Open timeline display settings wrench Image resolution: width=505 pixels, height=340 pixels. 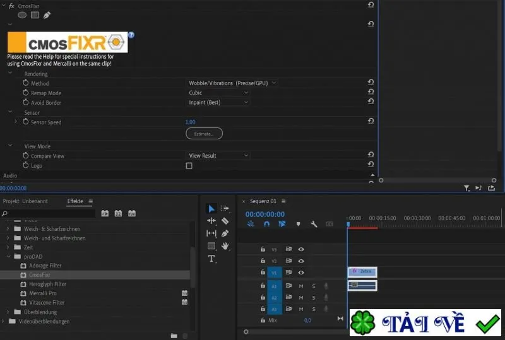314,224
